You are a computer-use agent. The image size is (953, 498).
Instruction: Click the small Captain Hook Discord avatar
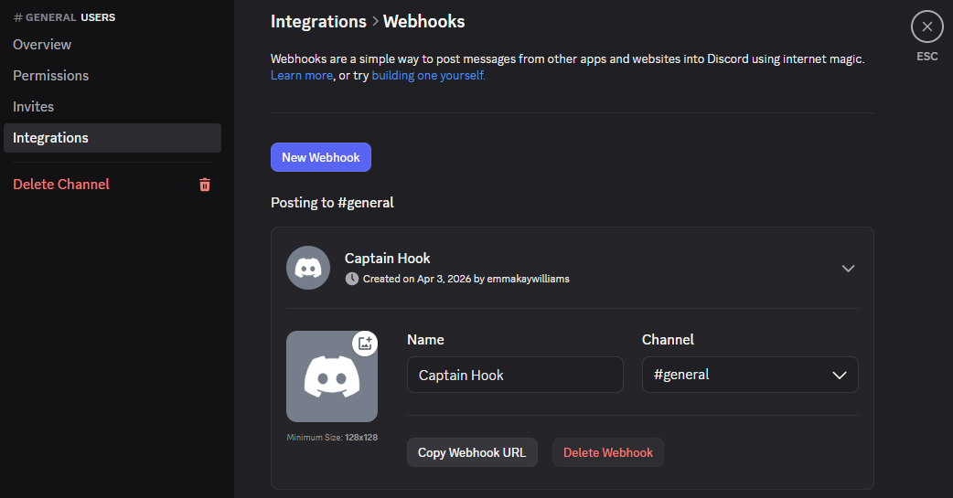(308, 268)
